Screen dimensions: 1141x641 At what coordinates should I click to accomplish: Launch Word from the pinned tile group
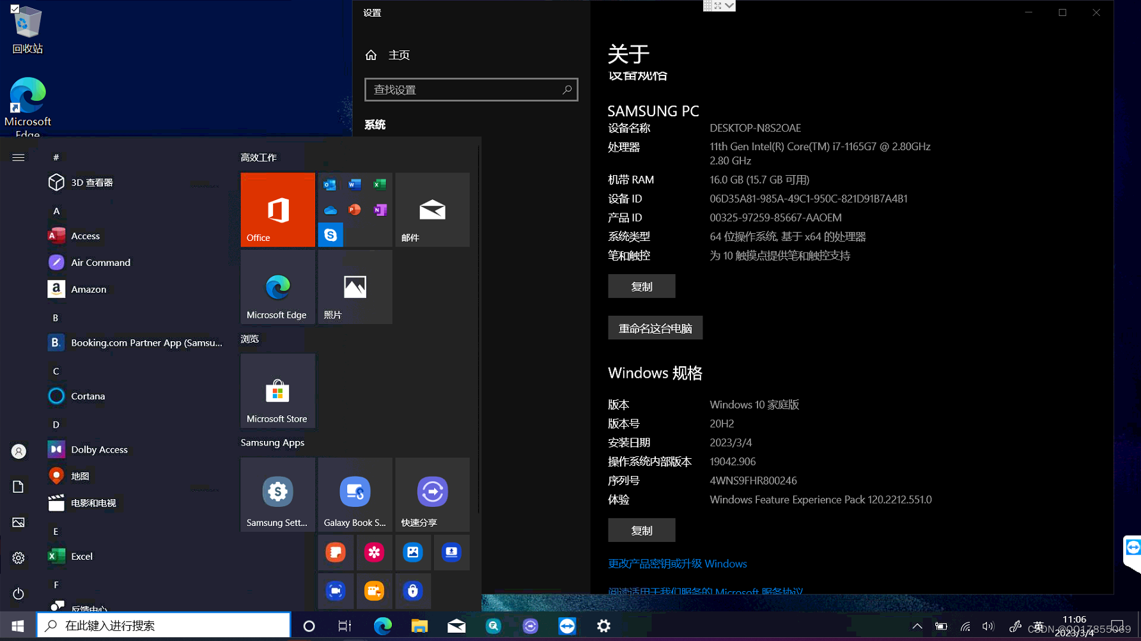355,185
